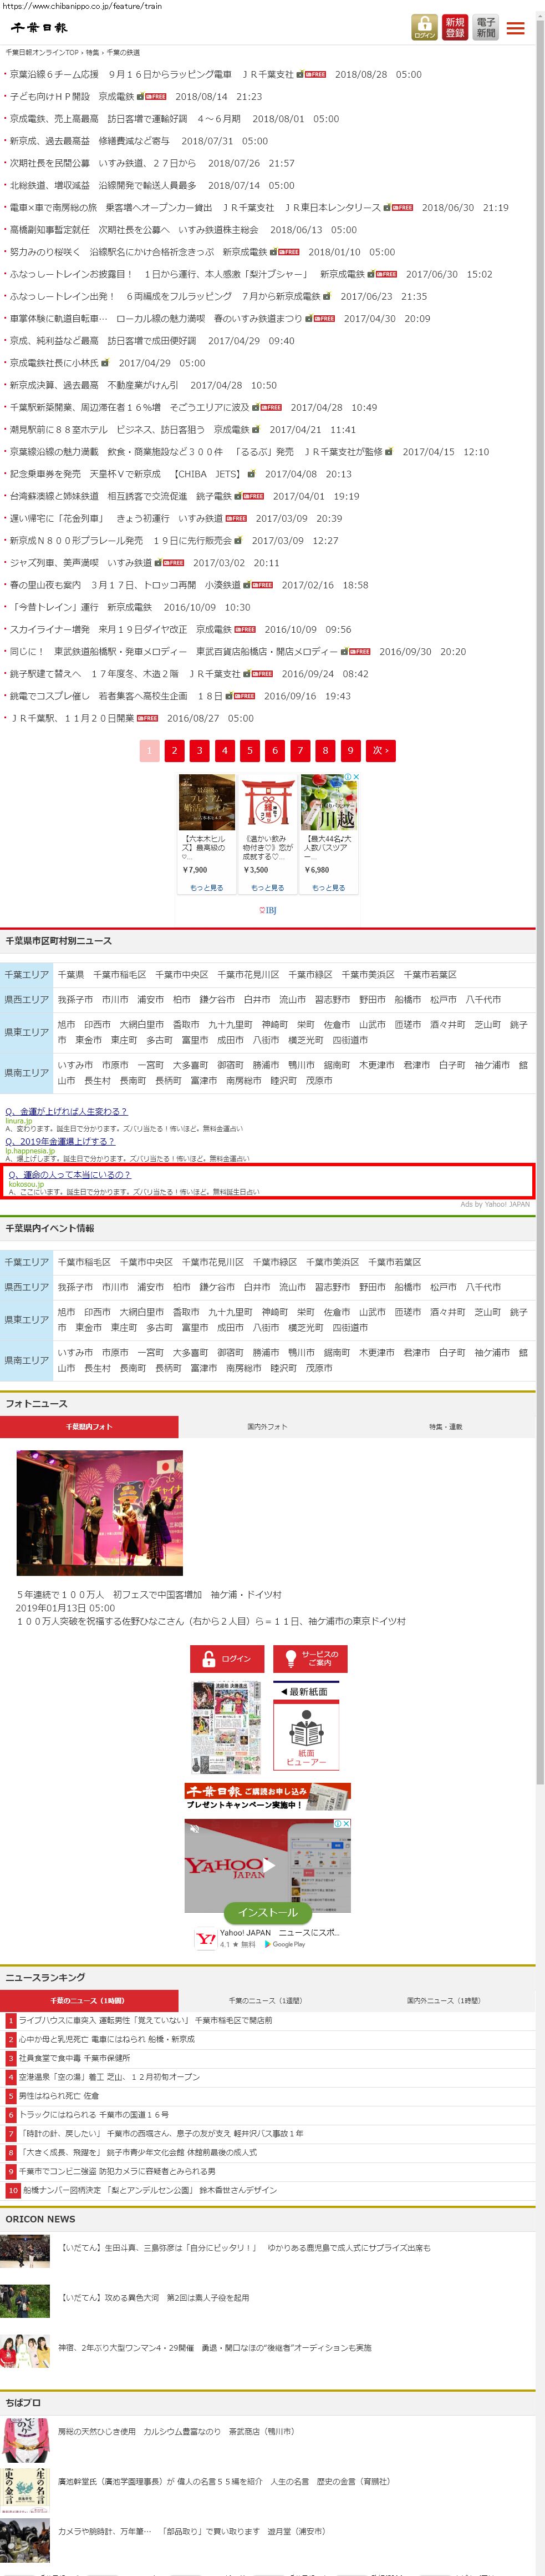The height and width of the screenshot is (2576, 545).
Task: Click the 特集 breadcrumb link
Action: click(92, 52)
